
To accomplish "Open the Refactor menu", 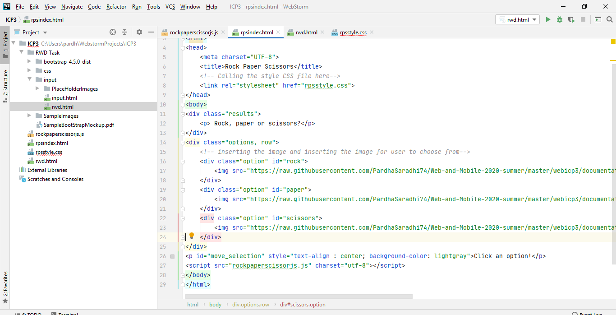I will [116, 7].
